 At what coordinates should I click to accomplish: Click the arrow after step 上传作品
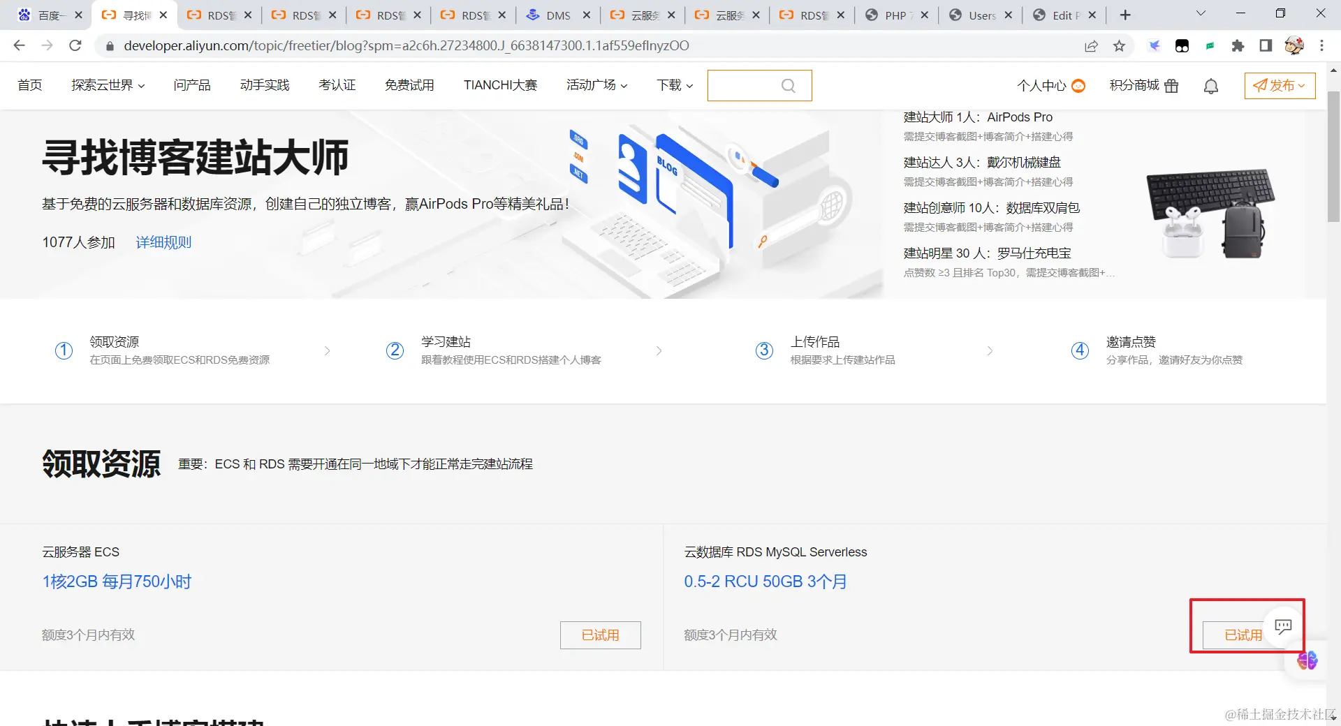click(x=990, y=350)
